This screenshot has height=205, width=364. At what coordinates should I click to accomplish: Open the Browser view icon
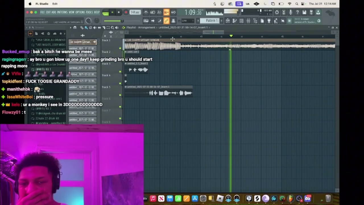(x=255, y=20)
